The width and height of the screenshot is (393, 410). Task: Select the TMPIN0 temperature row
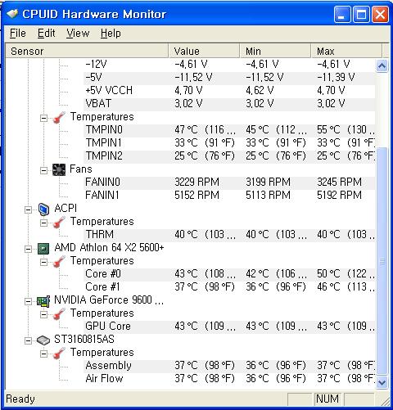point(229,130)
